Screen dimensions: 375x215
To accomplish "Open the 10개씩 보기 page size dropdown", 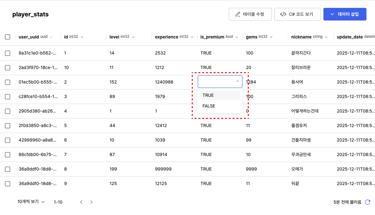I will (x=30, y=202).
